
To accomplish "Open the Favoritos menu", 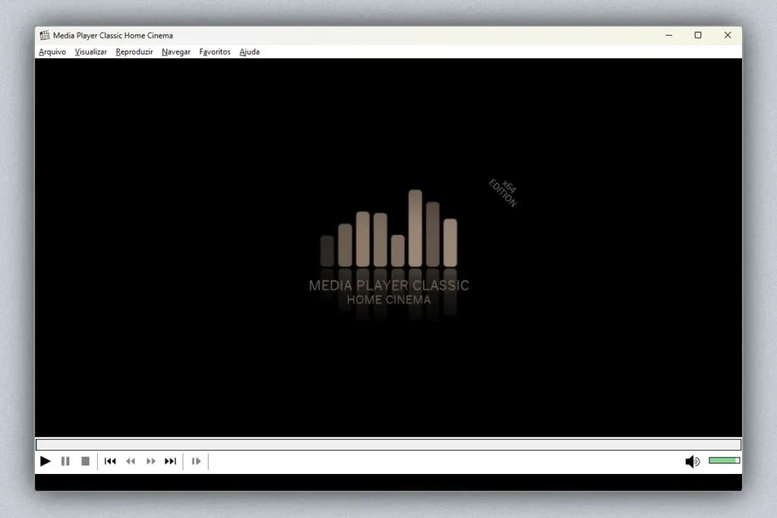I will [x=215, y=52].
